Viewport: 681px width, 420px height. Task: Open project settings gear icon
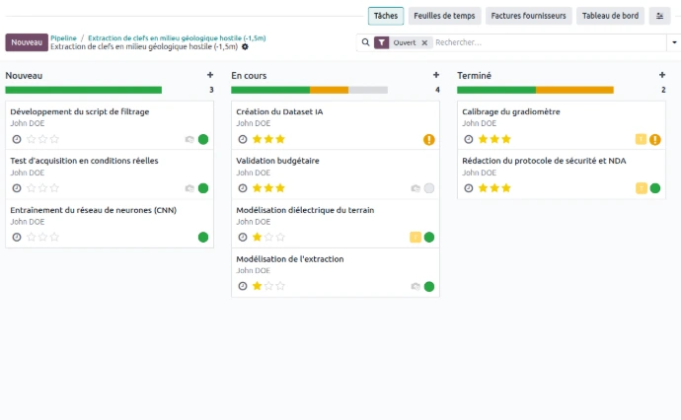(245, 47)
